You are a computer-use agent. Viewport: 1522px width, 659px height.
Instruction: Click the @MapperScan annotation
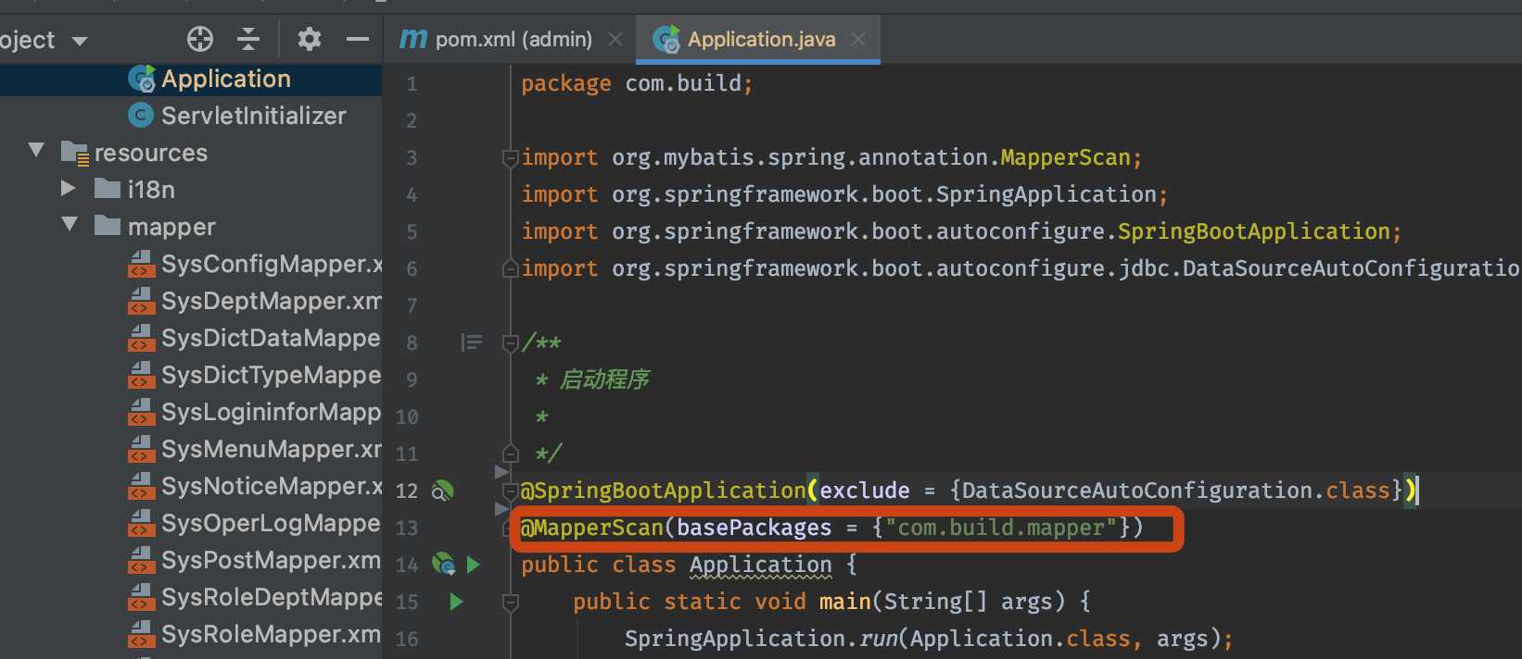(592, 528)
